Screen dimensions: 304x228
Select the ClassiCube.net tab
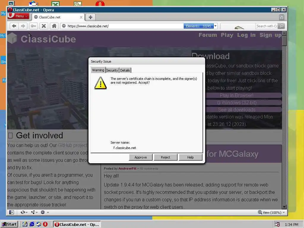coord(58,17)
